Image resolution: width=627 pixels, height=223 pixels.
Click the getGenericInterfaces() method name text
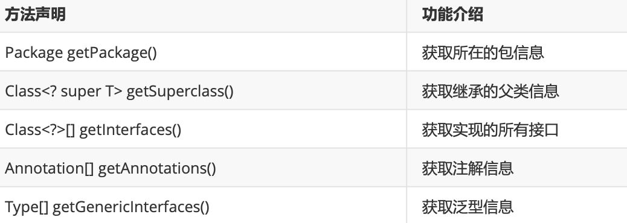(131, 207)
